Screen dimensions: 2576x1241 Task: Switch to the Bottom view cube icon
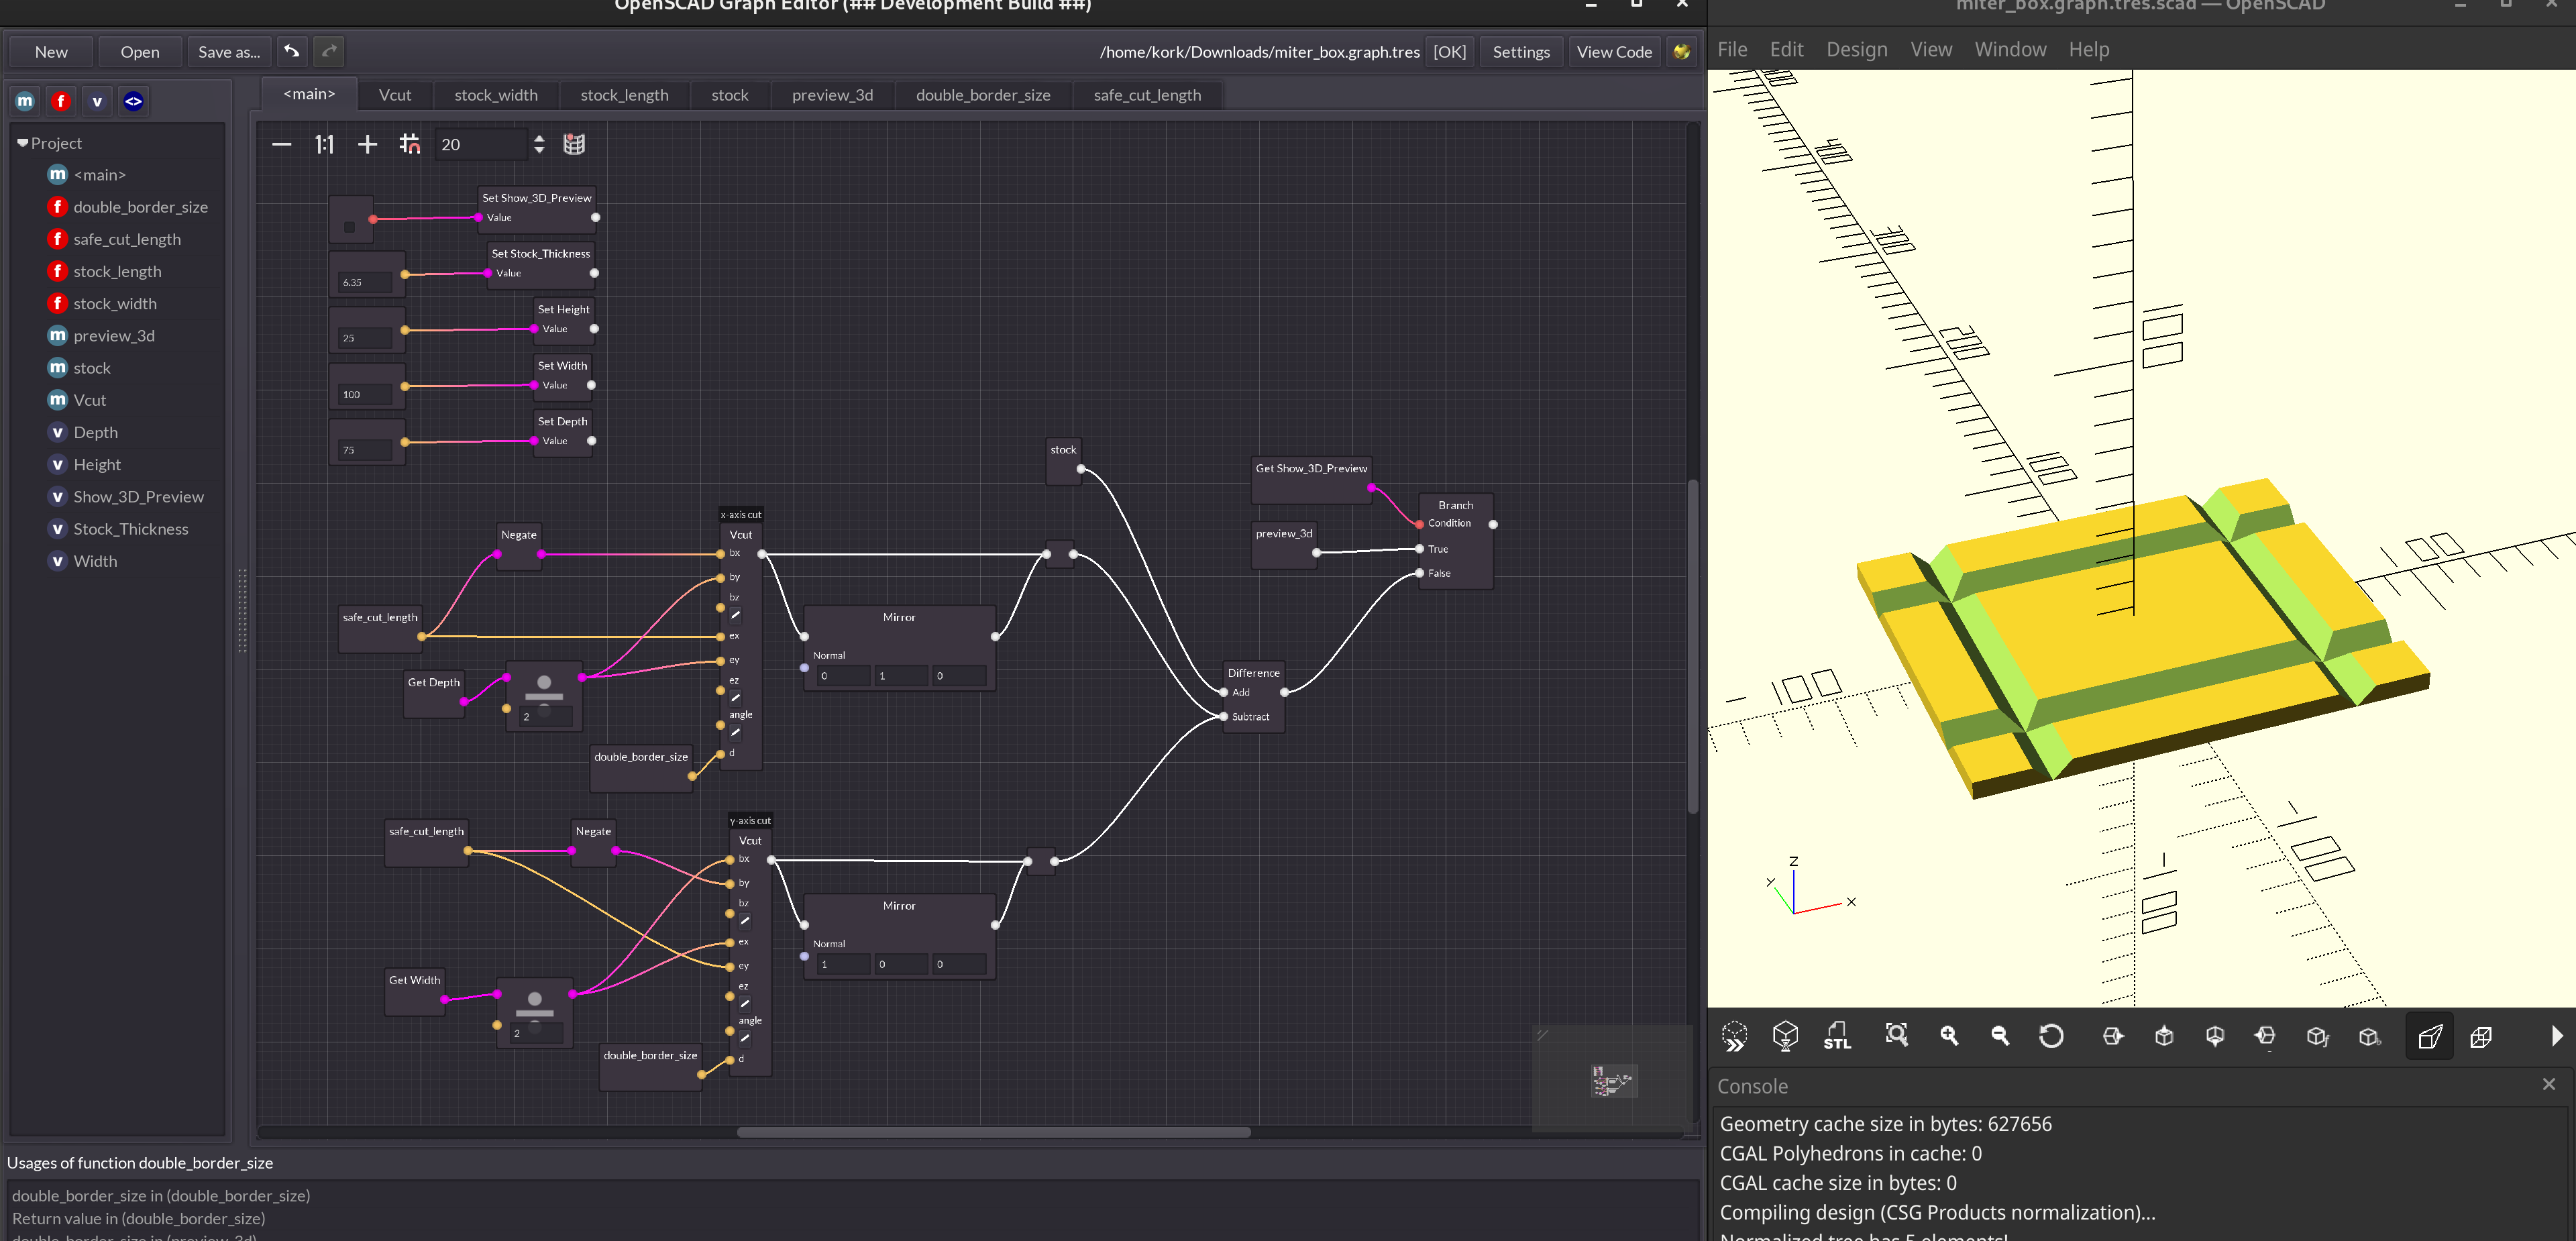(2215, 1036)
